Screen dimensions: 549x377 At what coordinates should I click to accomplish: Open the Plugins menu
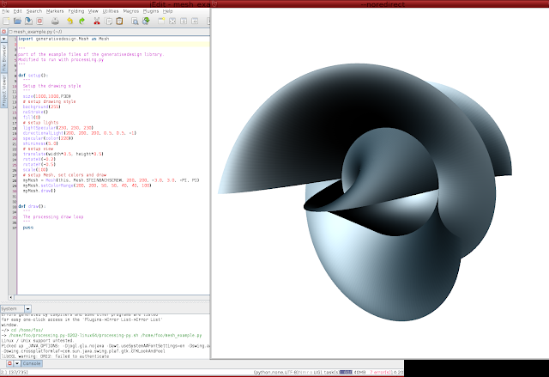(x=151, y=11)
